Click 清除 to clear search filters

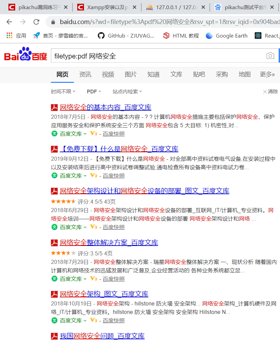coord(271,91)
